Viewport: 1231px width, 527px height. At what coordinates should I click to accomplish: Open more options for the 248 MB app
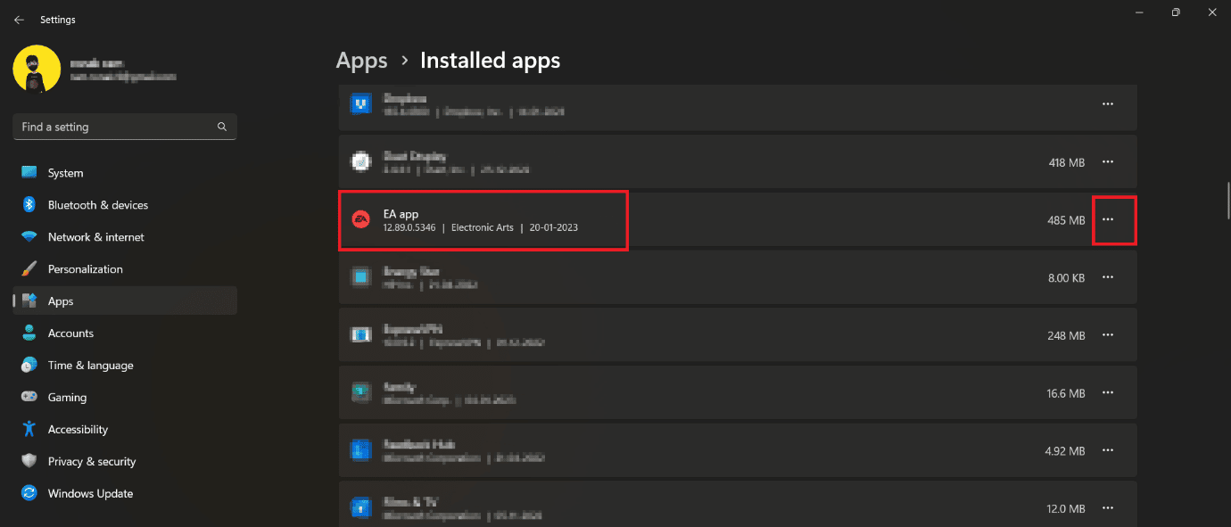click(1108, 335)
